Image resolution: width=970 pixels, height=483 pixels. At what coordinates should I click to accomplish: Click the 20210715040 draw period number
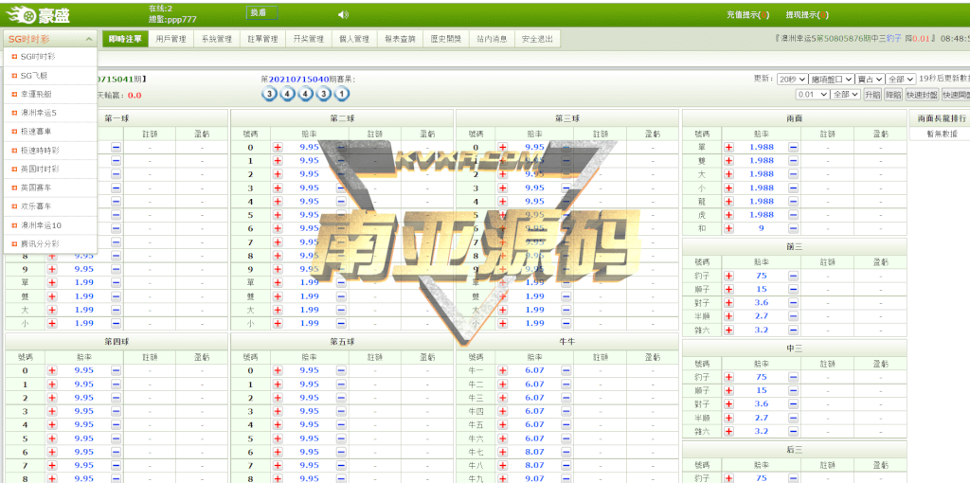(298, 80)
